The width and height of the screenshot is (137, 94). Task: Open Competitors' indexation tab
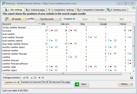coord(91,10)
